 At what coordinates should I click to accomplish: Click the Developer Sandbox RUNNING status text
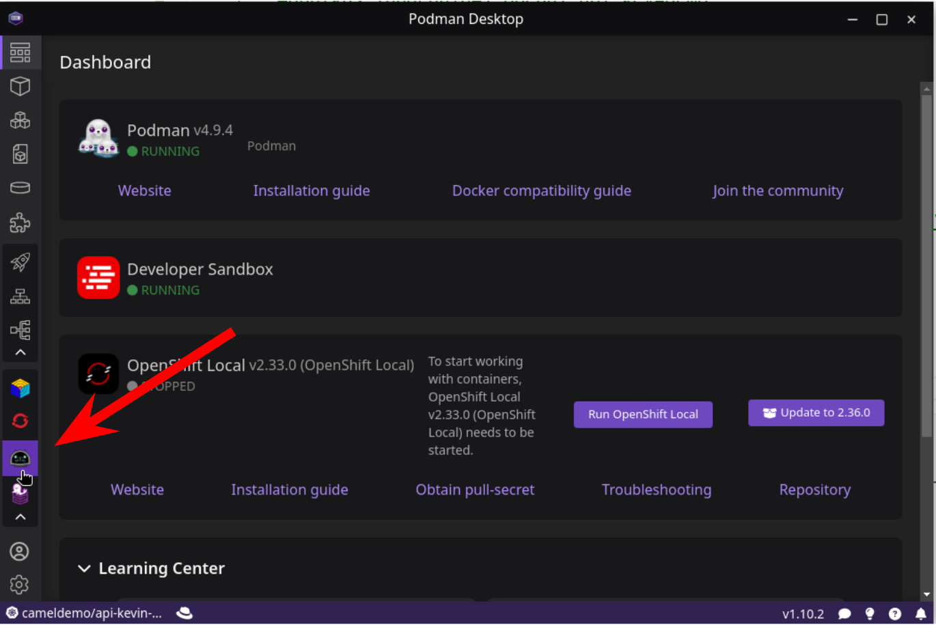[x=170, y=290]
